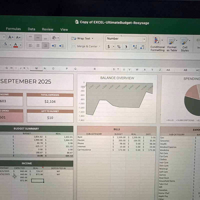Increase font size with the larger A icon

[x=11, y=37]
